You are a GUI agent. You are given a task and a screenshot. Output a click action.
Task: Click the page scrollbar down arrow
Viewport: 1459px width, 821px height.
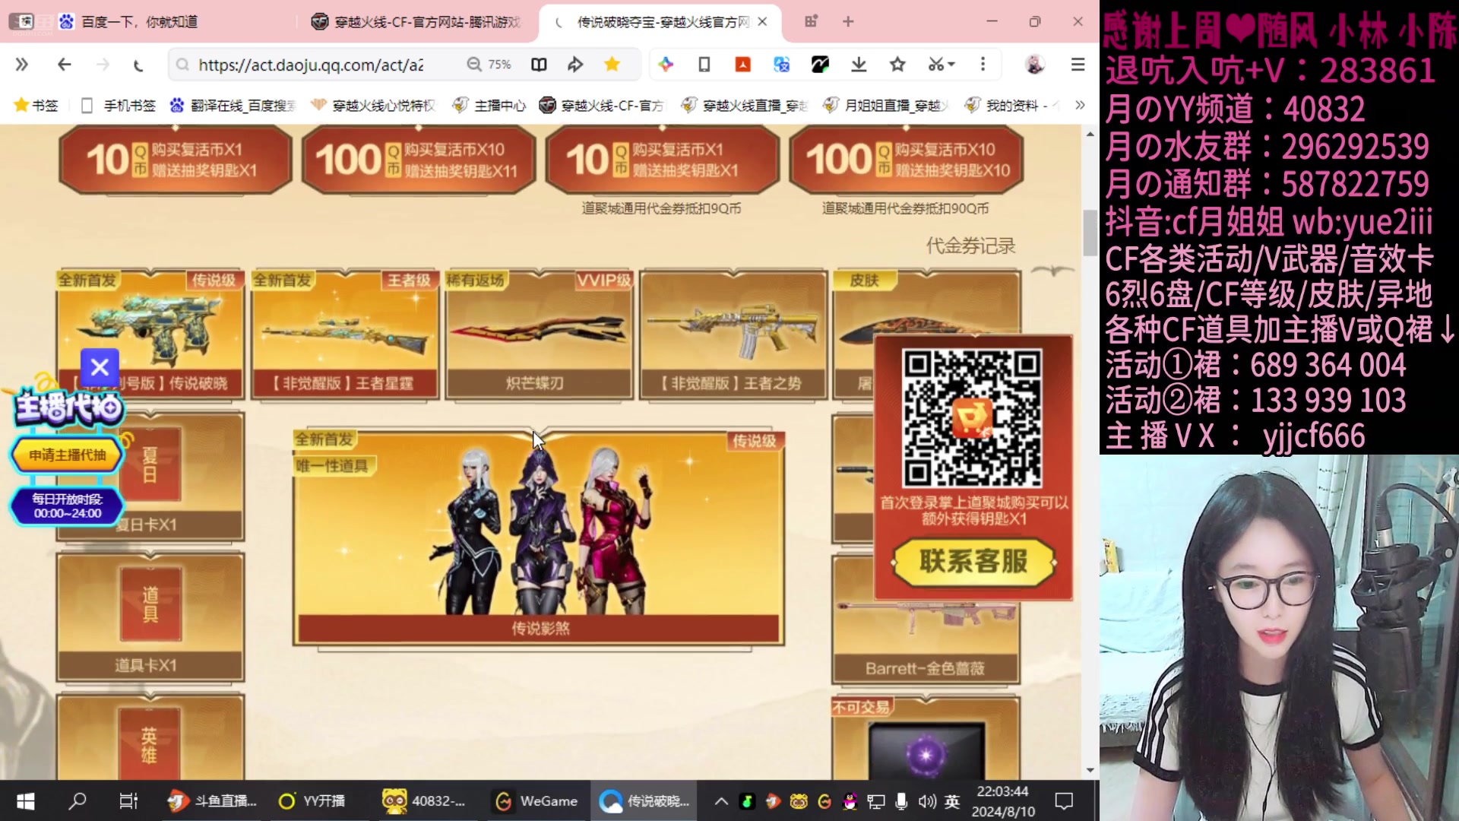(1090, 770)
